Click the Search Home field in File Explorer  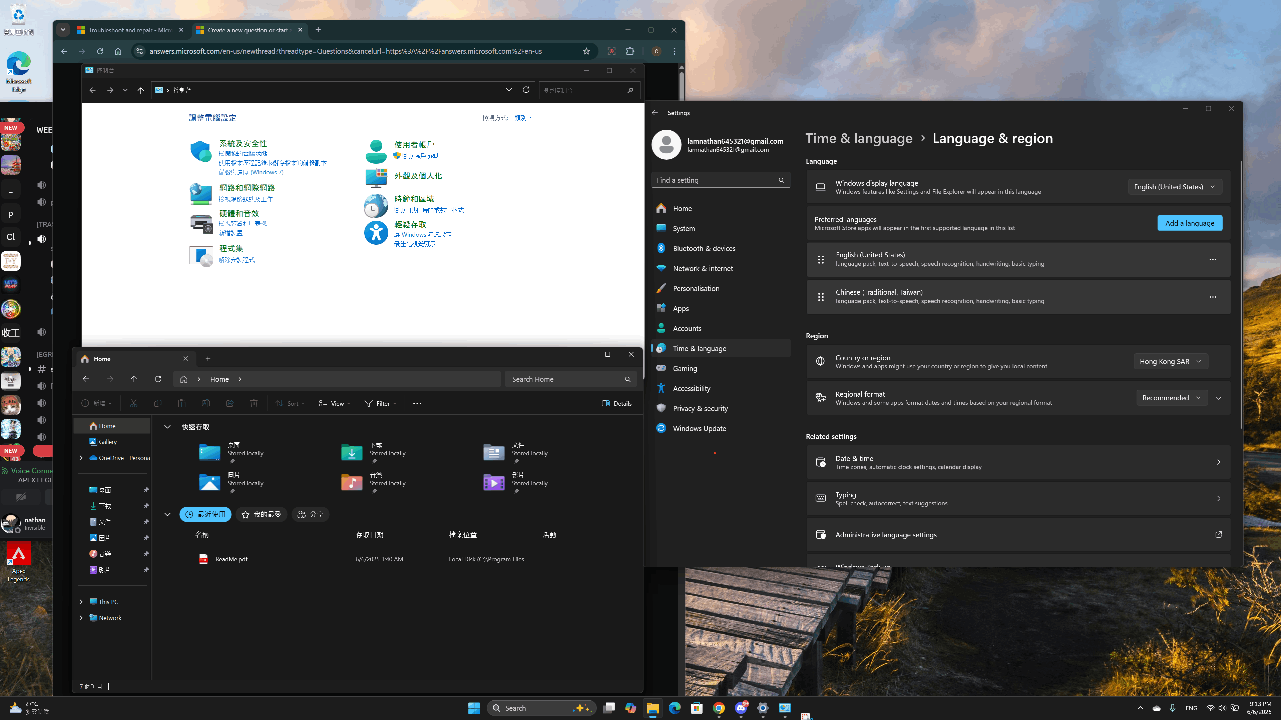click(570, 379)
